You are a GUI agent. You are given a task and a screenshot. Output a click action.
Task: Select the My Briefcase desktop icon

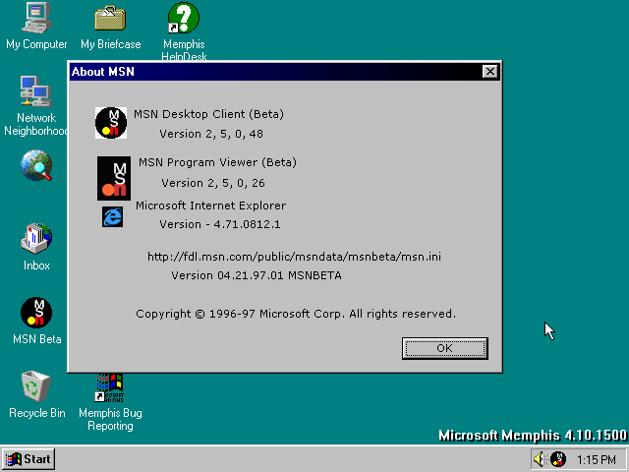click(110, 18)
